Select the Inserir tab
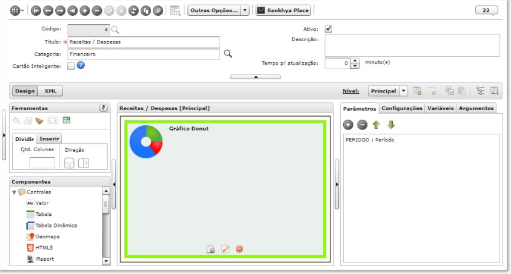This screenshot has width=511, height=274. 49,139
